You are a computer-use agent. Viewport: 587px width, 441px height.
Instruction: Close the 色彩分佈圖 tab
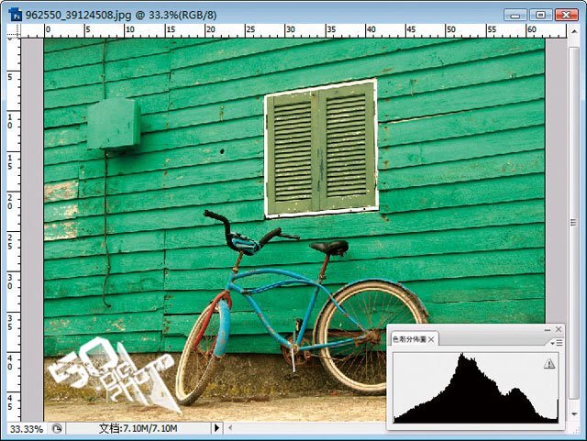pyautogui.click(x=433, y=340)
